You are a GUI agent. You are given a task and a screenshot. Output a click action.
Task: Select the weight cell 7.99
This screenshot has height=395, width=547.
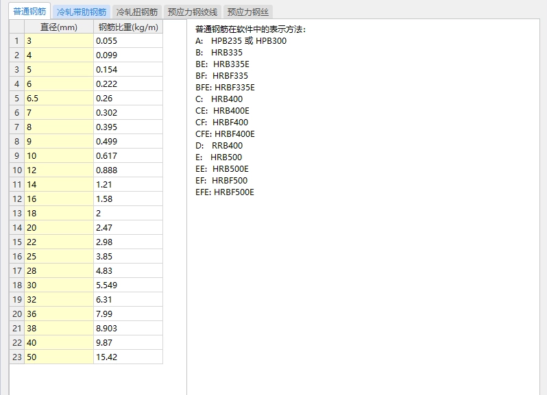coord(128,314)
